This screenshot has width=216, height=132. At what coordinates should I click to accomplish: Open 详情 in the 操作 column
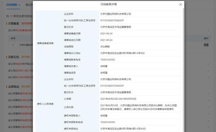(206, 45)
